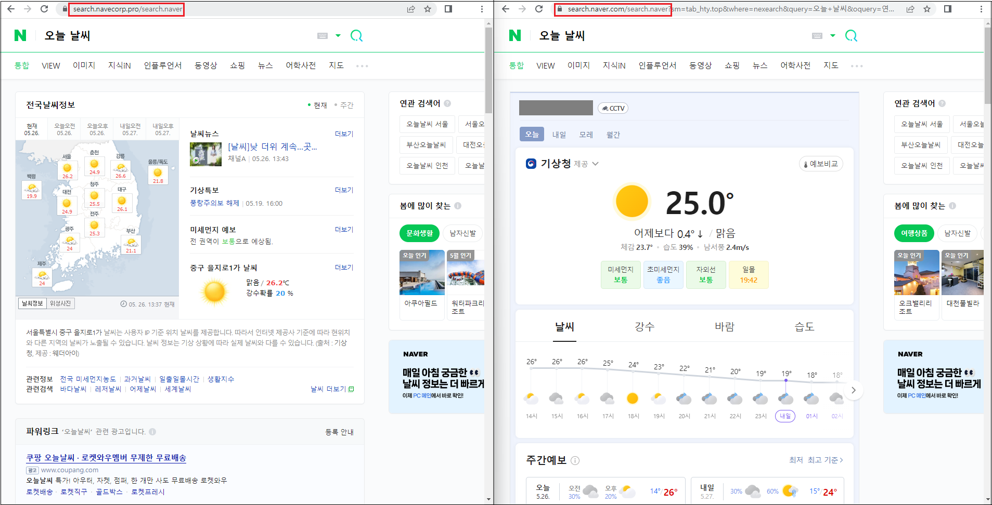The height and width of the screenshot is (505, 992).
Task: Open 날씨 더보기 link
Action: tap(332, 389)
